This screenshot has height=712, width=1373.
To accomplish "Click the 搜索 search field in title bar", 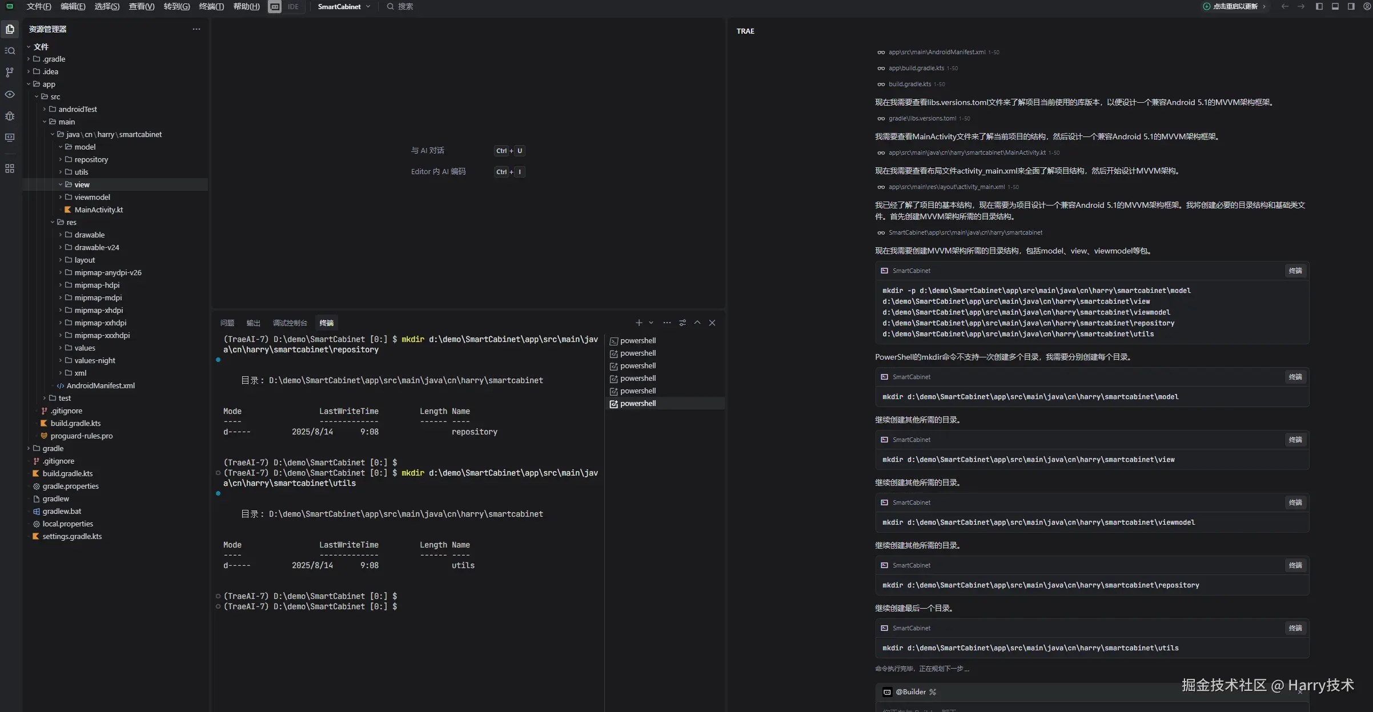I will coord(405,7).
